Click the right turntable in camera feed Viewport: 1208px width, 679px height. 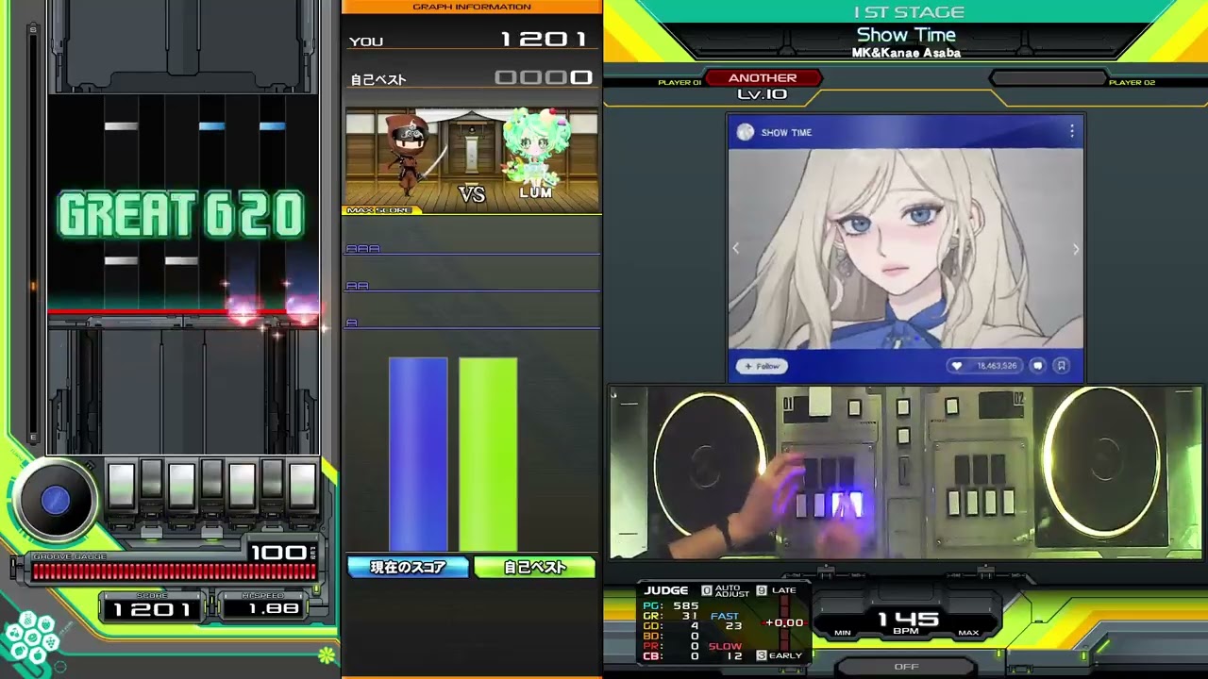(1100, 464)
